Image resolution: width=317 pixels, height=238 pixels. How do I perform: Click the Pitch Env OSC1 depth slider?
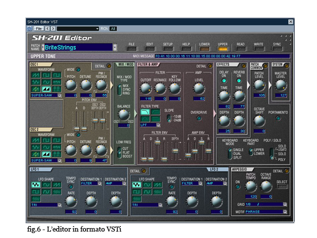(x=95, y=120)
